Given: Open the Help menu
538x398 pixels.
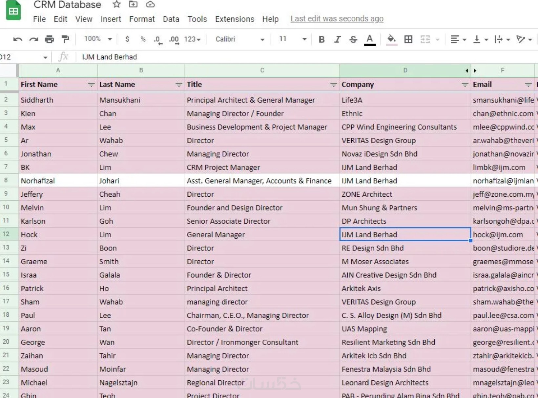Looking at the screenshot, I should coord(270,19).
